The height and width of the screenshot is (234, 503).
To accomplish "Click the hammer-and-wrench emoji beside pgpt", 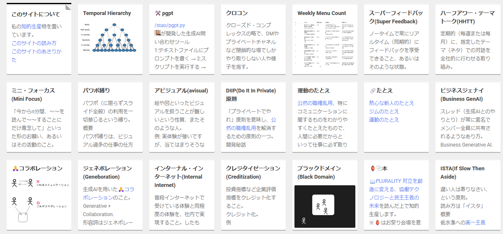I will coord(158,13).
